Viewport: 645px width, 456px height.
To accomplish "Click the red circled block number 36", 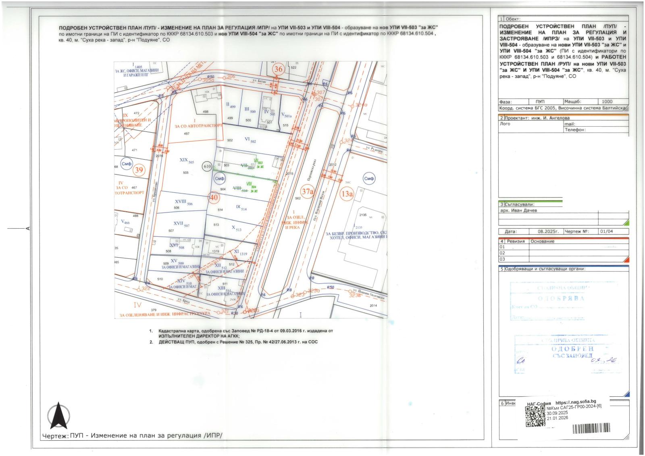I will click(x=278, y=69).
